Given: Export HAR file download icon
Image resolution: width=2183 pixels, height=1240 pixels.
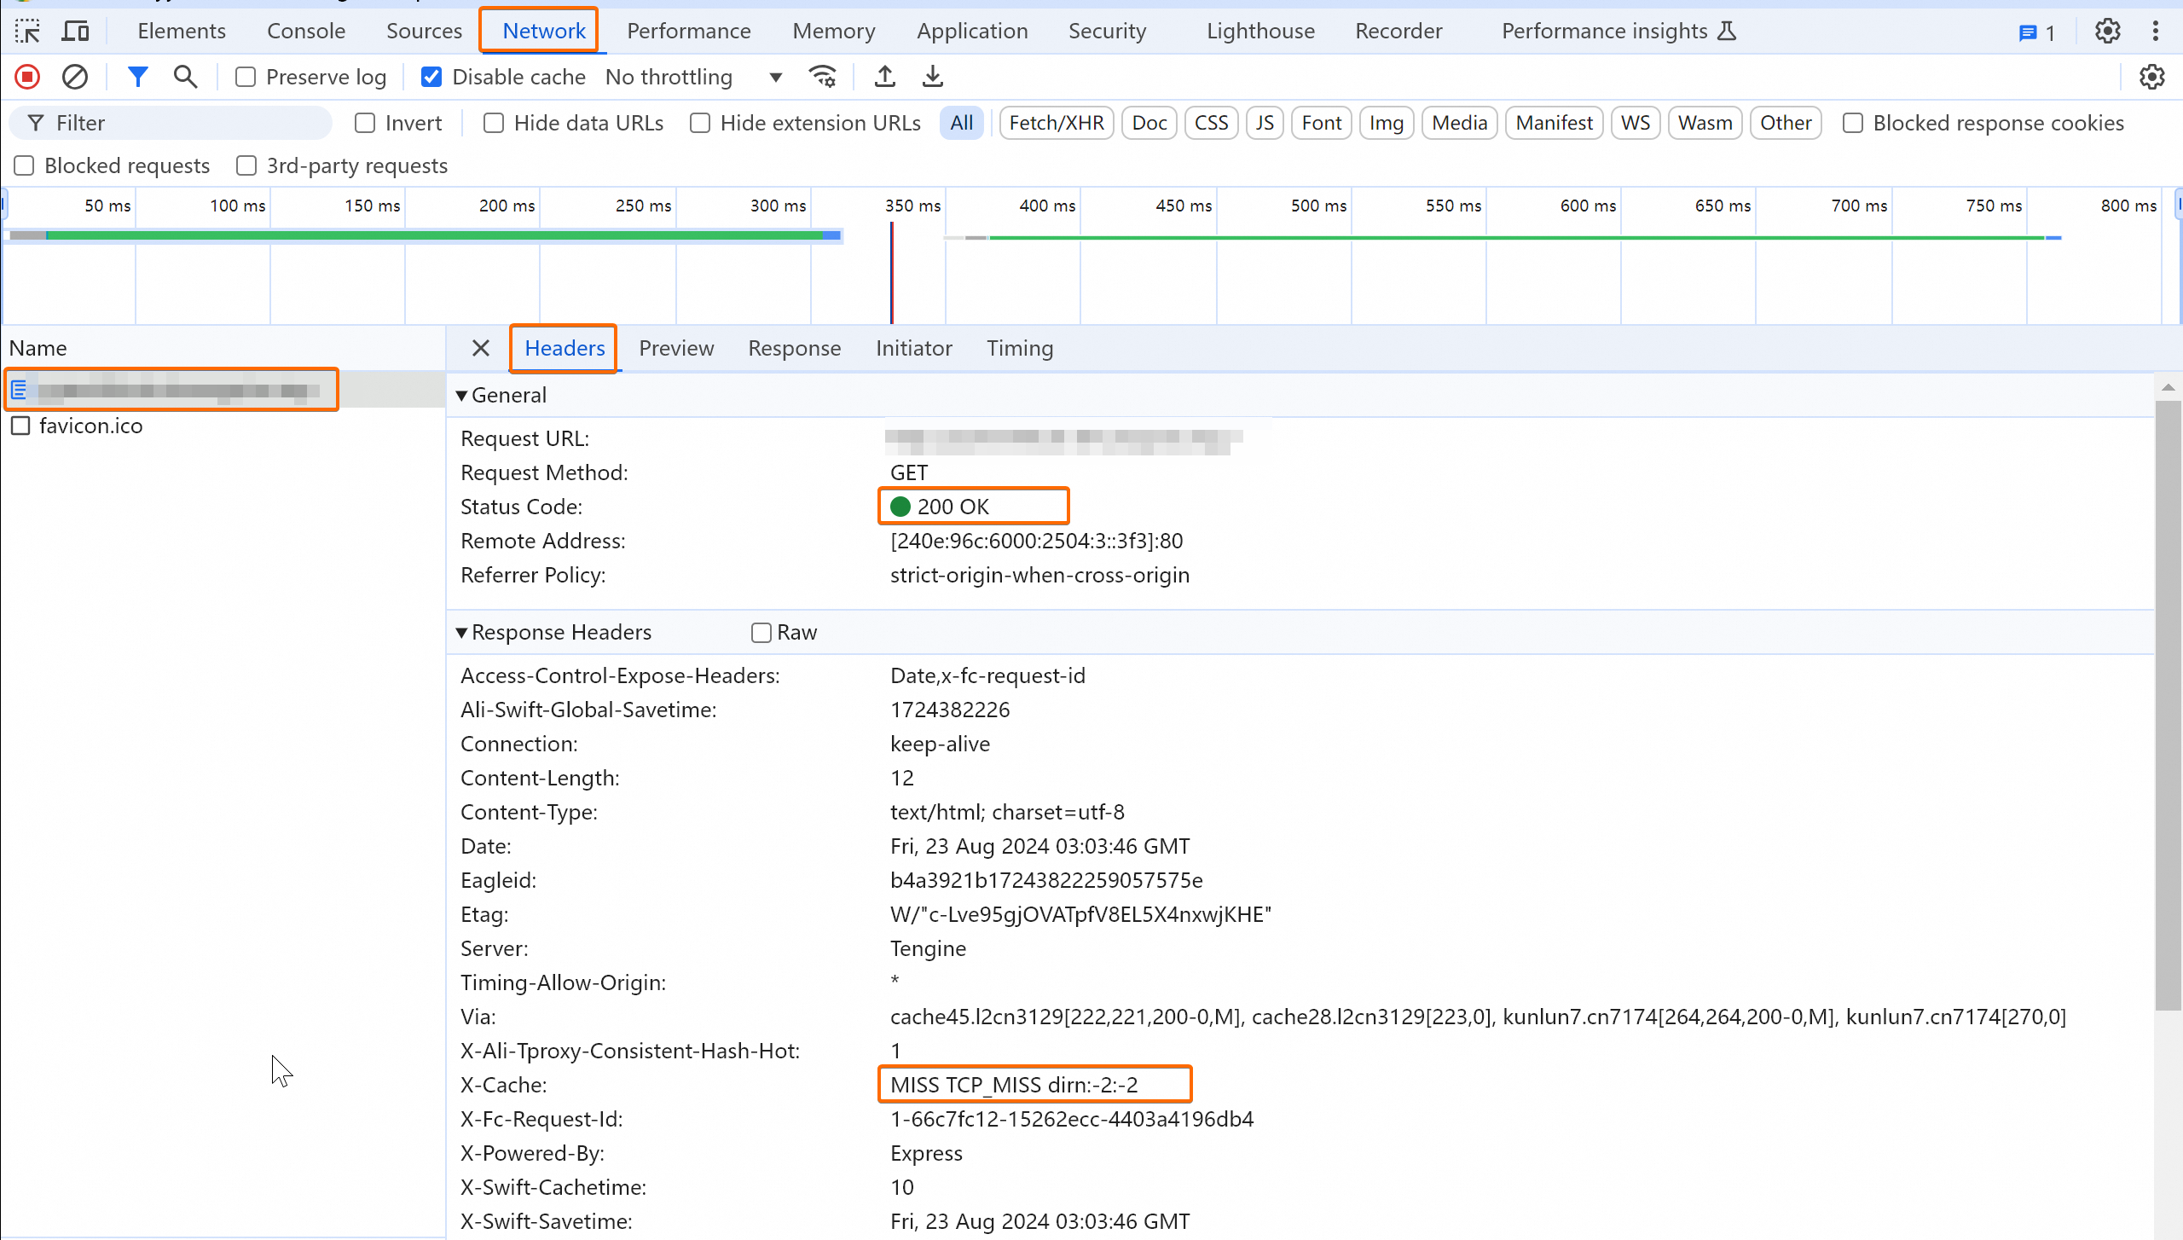Looking at the screenshot, I should (933, 77).
